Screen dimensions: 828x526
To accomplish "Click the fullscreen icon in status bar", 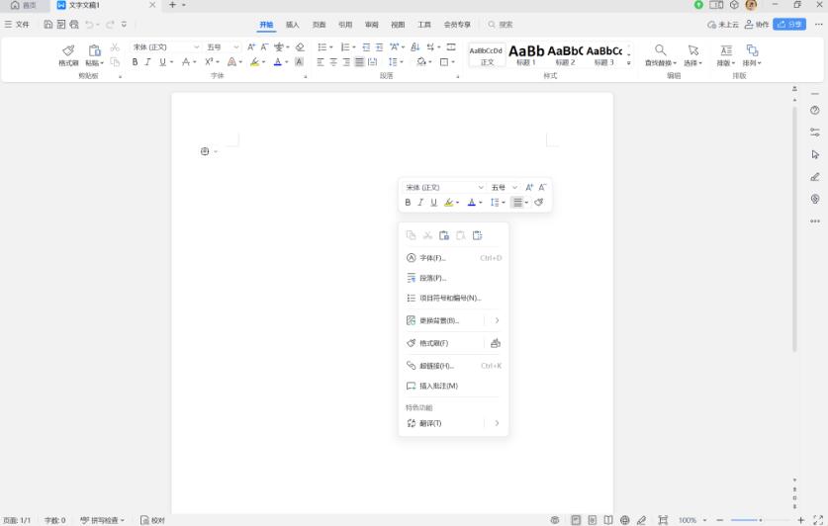I will coord(817,520).
